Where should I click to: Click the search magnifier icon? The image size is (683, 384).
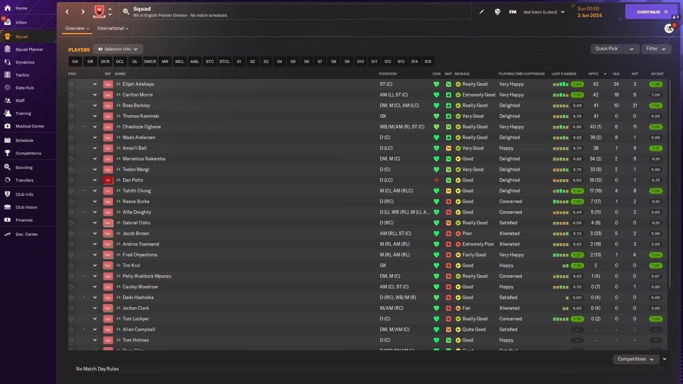click(x=126, y=11)
